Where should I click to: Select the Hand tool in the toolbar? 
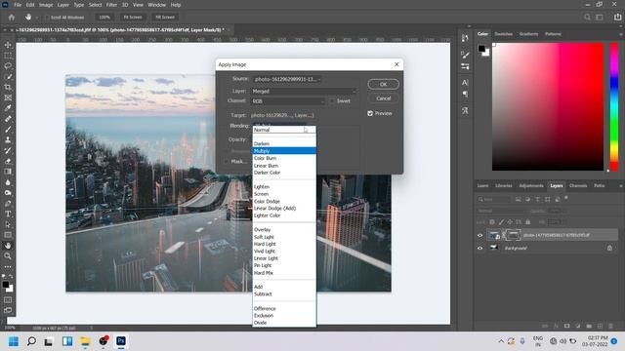click(x=8, y=246)
